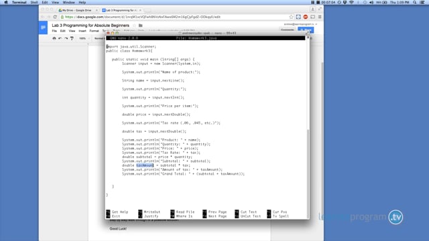Viewport: 429px width, 241px height.
Task: Open a new Chrome tab
Action: 147,10
